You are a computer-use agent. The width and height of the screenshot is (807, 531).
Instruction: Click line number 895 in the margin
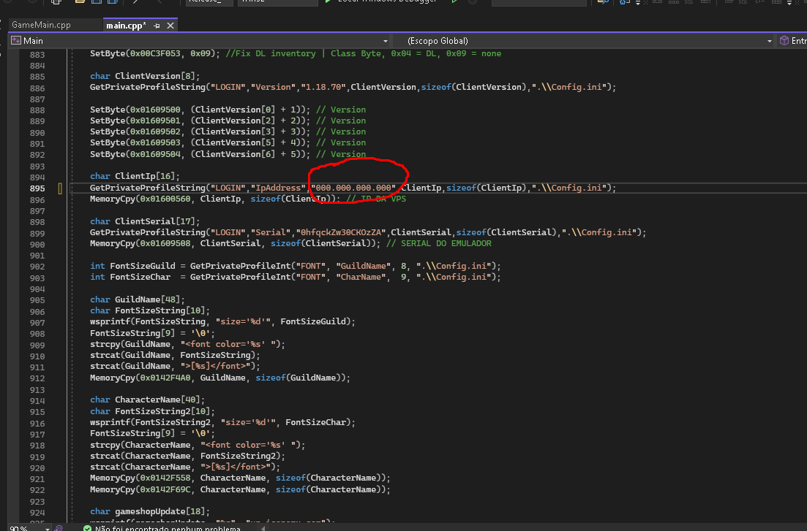[x=37, y=188]
